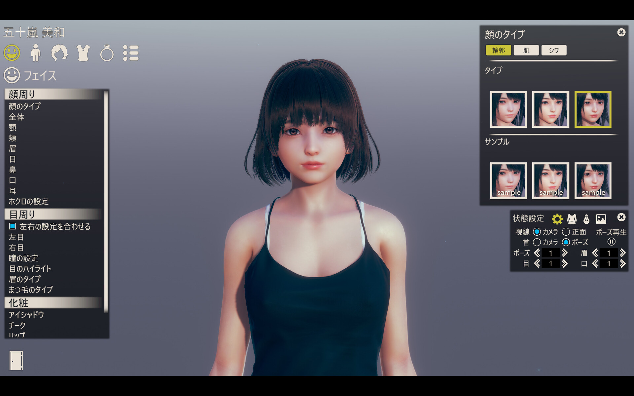This screenshot has height=396, width=634.
Task: Toggle 左右の設定を合わせる checkbox
Action: point(13,226)
